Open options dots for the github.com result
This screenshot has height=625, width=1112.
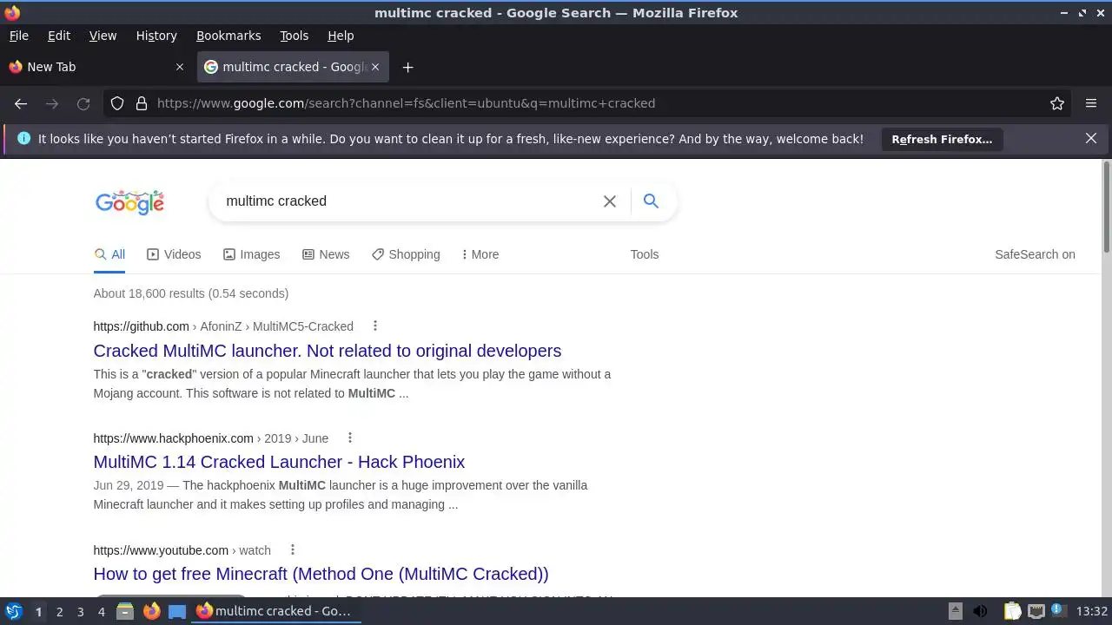click(x=375, y=326)
